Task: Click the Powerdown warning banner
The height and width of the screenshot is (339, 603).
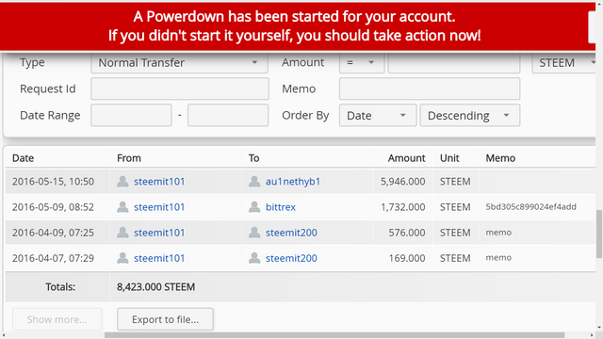Action: tap(298, 26)
